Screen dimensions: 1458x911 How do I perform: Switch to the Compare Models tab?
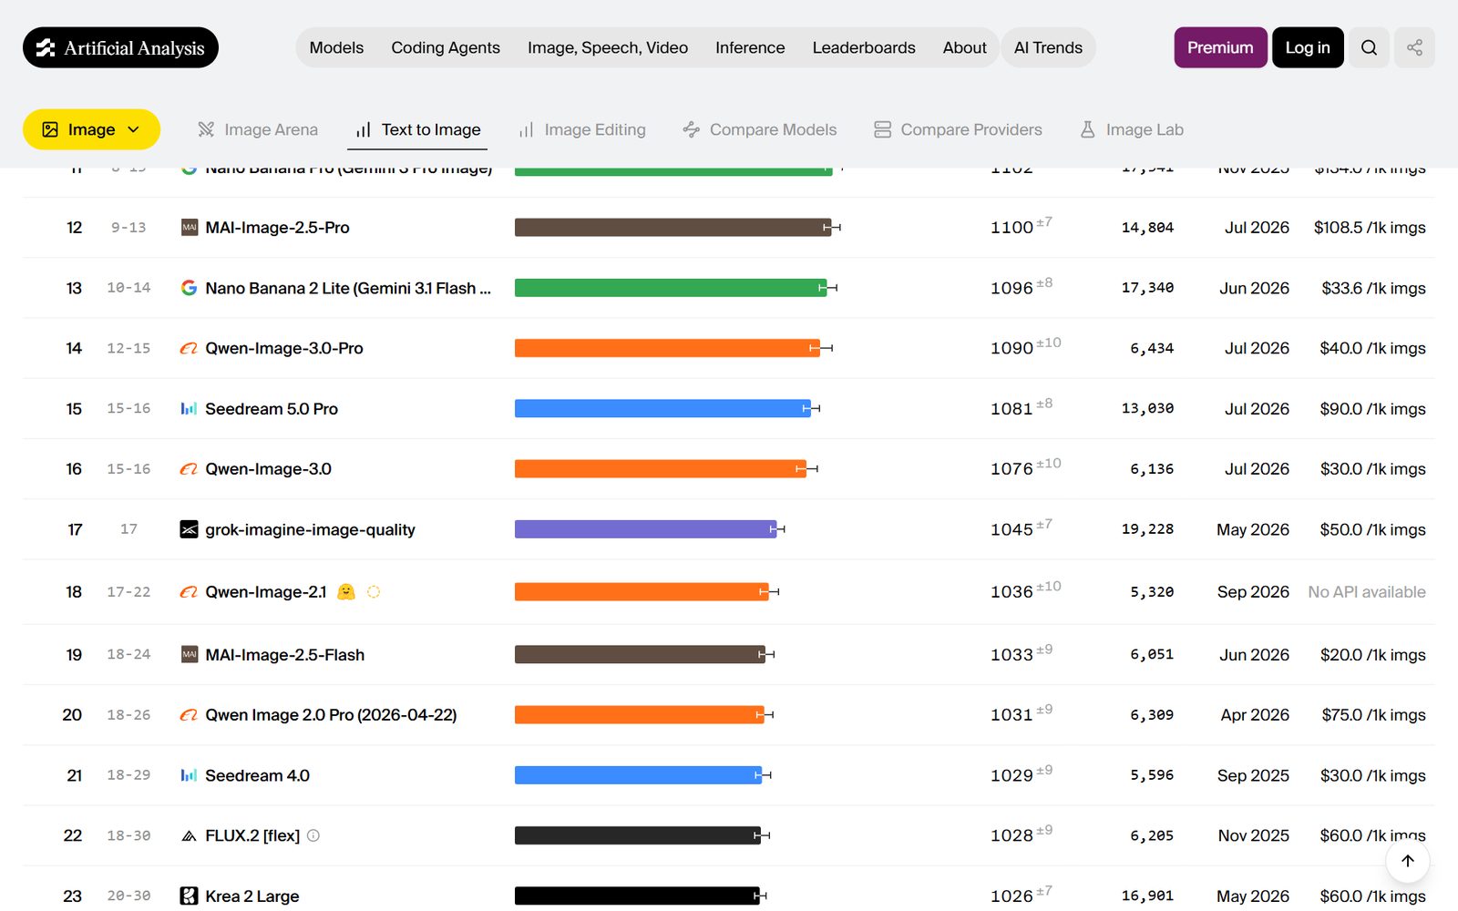click(x=759, y=129)
